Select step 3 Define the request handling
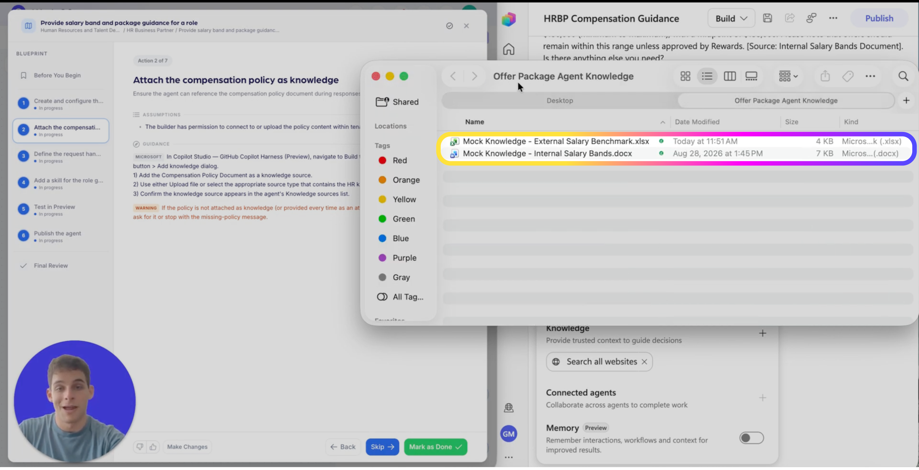 61,157
